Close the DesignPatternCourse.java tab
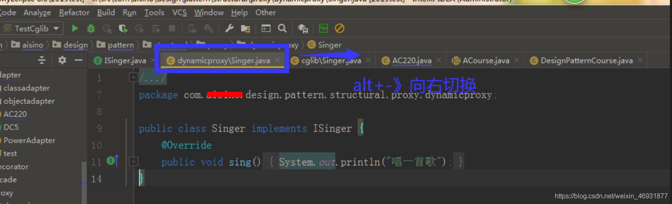672x204 pixels. tap(640, 60)
